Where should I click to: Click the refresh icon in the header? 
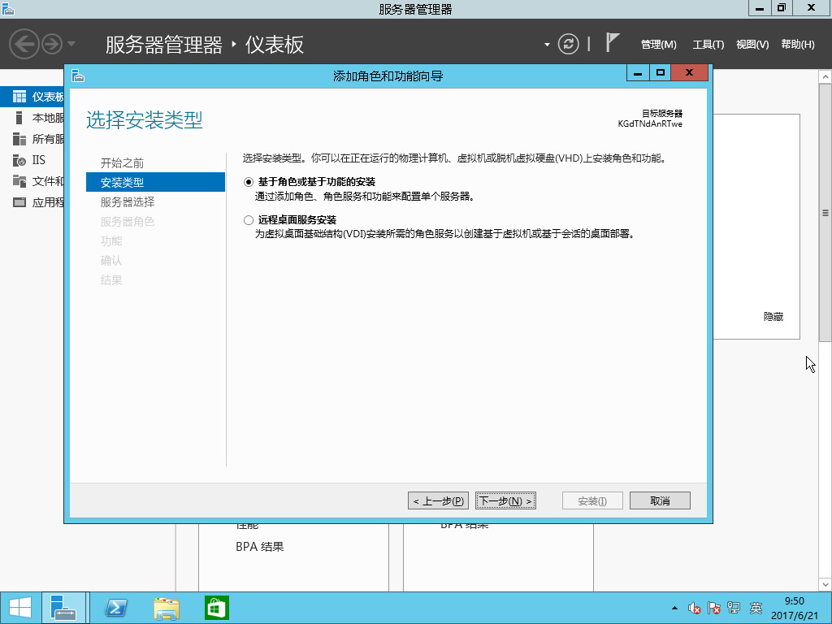[570, 44]
